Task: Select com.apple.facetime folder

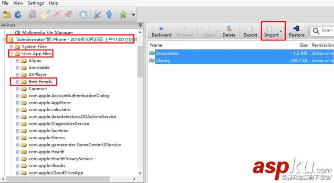Action: 49,131
